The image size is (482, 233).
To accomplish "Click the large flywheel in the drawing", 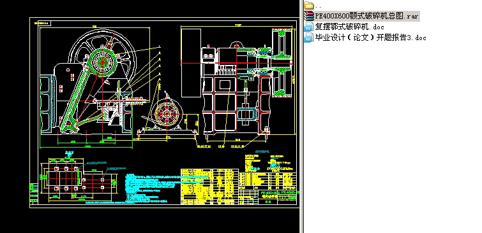I will click(102, 62).
